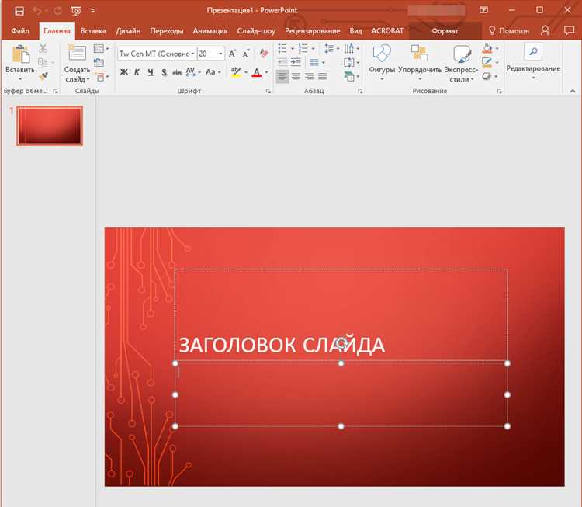Image resolution: width=582 pixels, height=507 pixels.
Task: Apply red font color
Action: pos(257,72)
